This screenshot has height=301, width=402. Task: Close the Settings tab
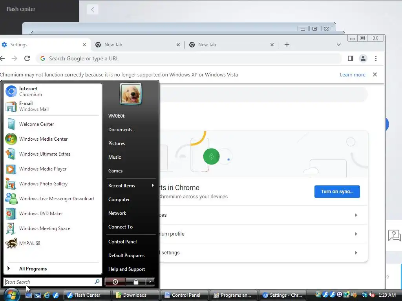click(x=84, y=45)
